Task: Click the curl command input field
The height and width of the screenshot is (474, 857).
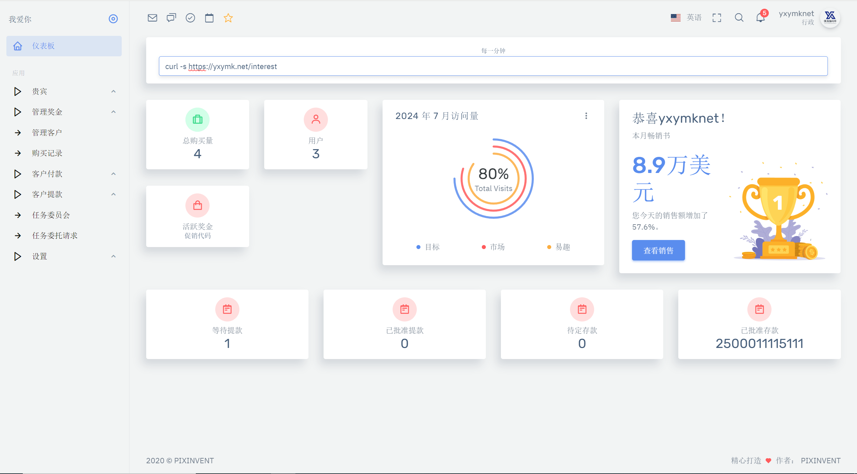Action: [x=493, y=66]
